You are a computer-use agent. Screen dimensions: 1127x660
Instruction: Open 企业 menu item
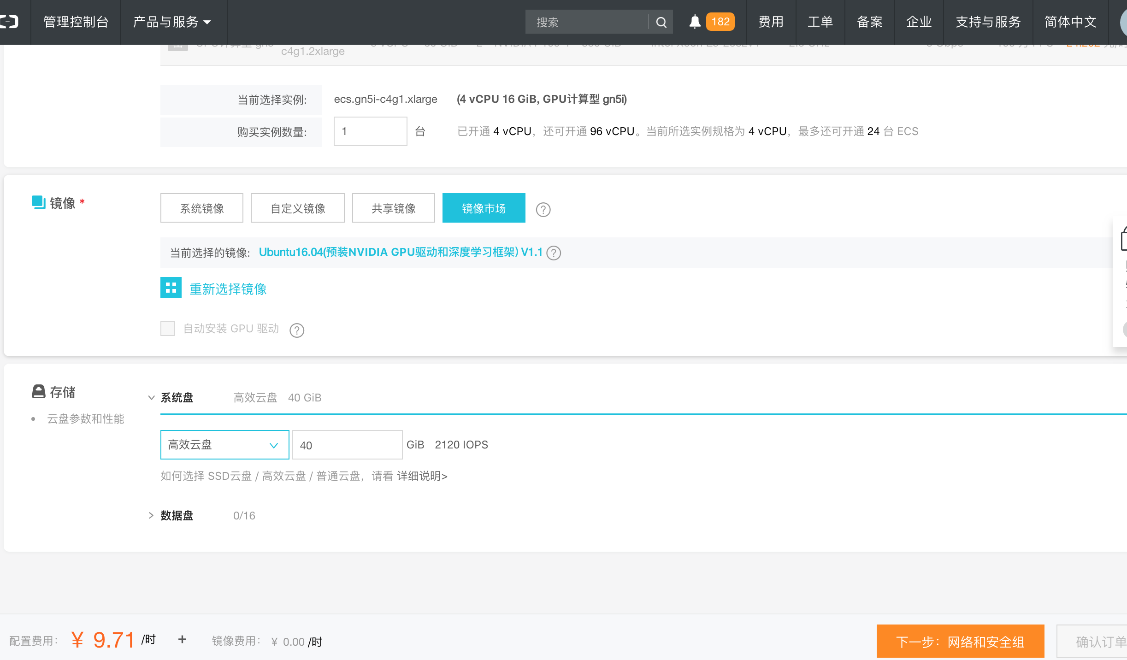tap(919, 22)
